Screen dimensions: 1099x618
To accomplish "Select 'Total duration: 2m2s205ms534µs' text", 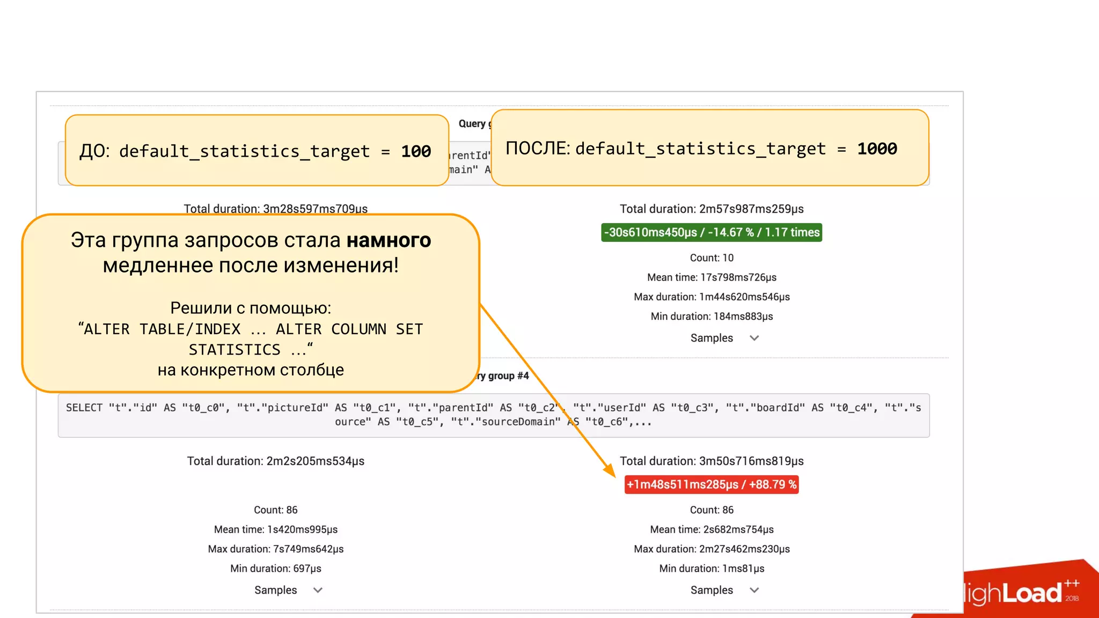I will tap(276, 461).
